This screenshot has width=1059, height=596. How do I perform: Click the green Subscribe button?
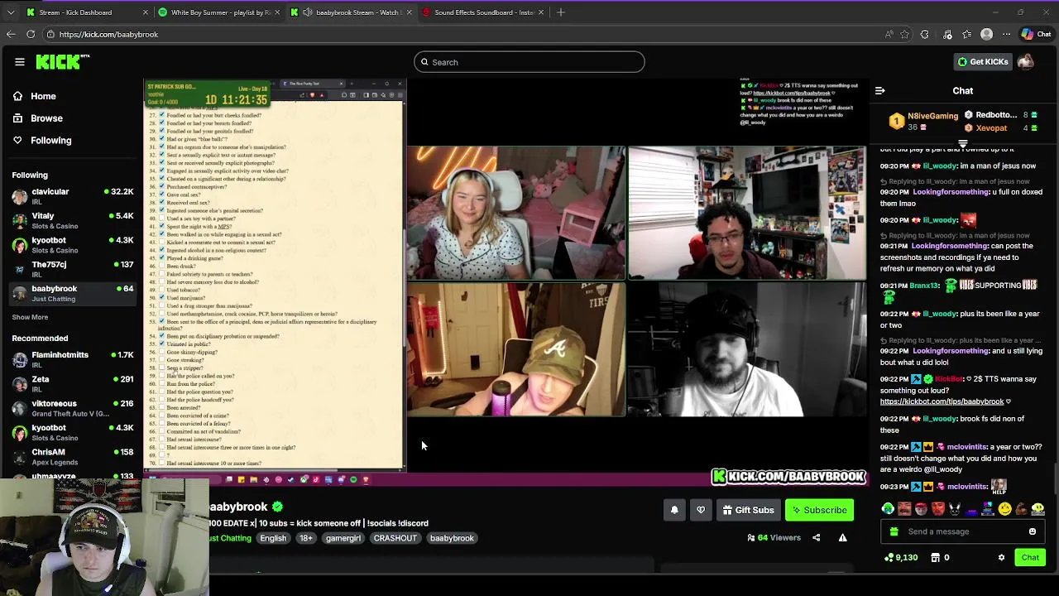click(x=819, y=510)
